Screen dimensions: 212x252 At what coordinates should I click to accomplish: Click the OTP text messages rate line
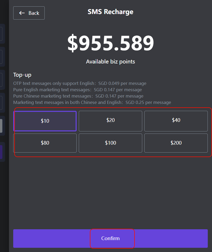[x=80, y=83]
